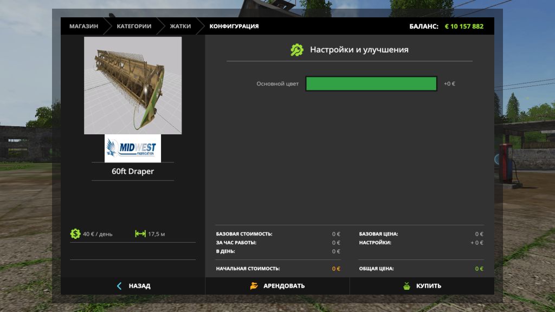Change the green Основной цвет swatch
555x312 pixels.
(x=371, y=84)
